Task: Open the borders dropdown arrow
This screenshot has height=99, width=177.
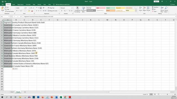Action: pos(27,11)
